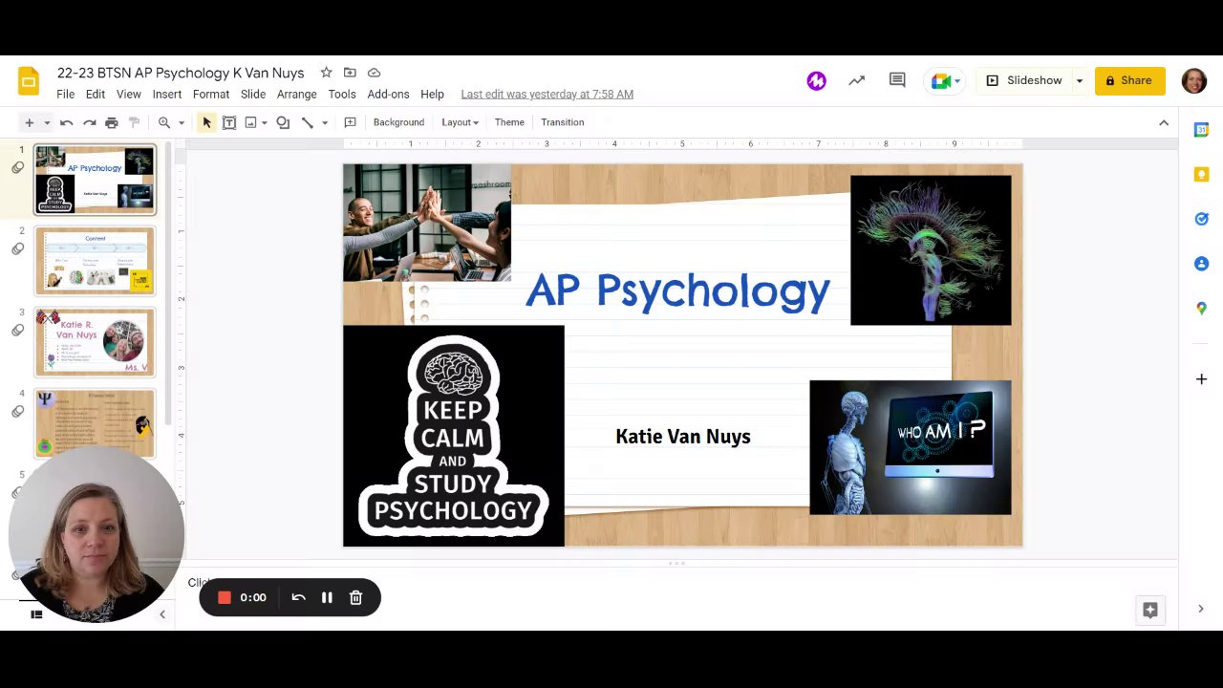This screenshot has width=1223, height=688.
Task: Open the Format menu
Action: click(211, 95)
